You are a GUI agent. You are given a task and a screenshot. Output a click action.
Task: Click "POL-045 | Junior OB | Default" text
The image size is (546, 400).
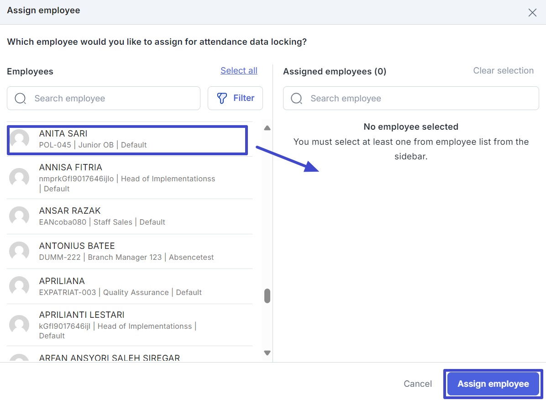[x=93, y=145]
